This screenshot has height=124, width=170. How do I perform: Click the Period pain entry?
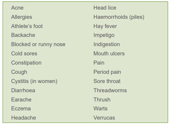[x=107, y=72]
